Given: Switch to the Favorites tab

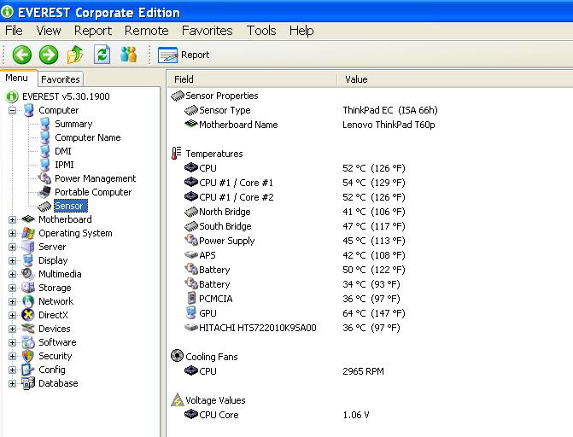Looking at the screenshot, I should [x=61, y=79].
